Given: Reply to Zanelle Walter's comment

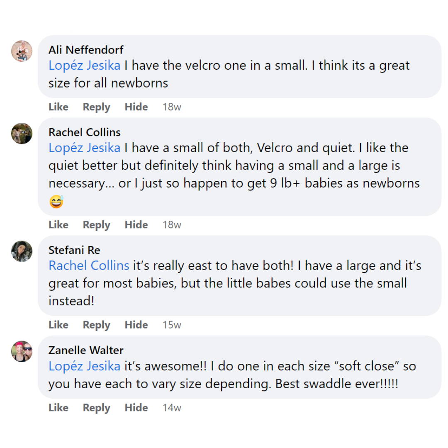Looking at the screenshot, I should coord(96,408).
